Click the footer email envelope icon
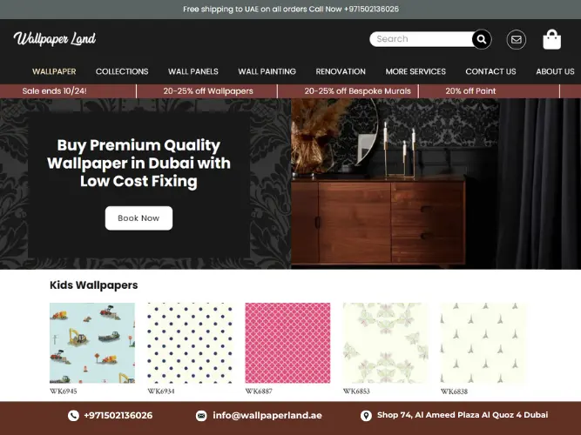581x435 pixels. click(201, 415)
